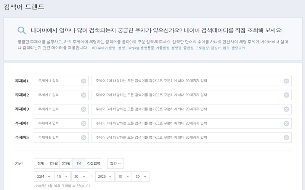Click the 주제어1 row label
This screenshot has width=305, height=190.
(x=22, y=81)
